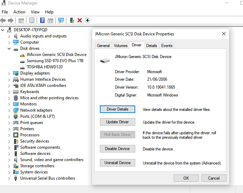This screenshot has width=243, height=193.
Task: Click Update device driver toolbar icon
Action: point(72,20)
